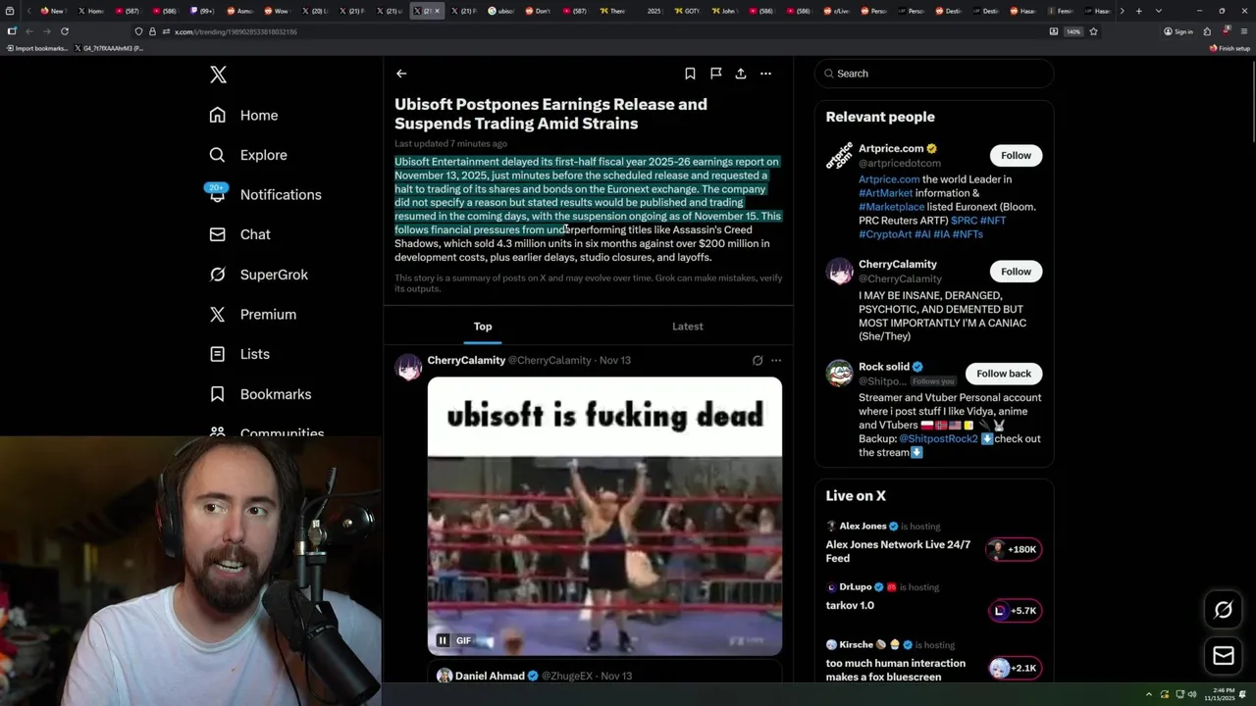Click the flag report icon

pos(715,74)
